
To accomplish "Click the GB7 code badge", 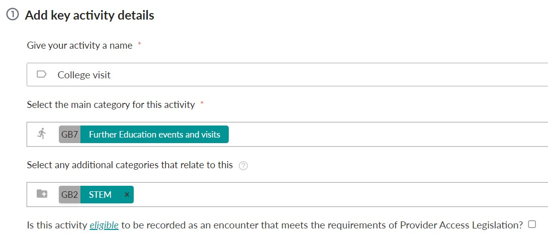I will (69, 135).
